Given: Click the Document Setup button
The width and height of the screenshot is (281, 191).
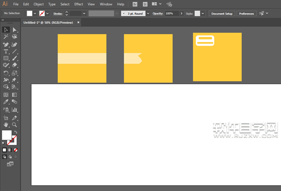Looking at the screenshot, I should tap(222, 14).
